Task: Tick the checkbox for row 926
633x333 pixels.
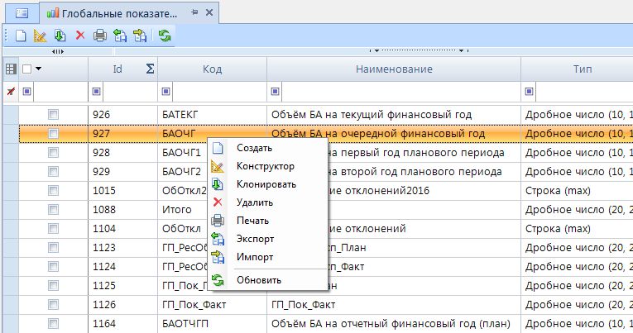Action: click(53, 112)
